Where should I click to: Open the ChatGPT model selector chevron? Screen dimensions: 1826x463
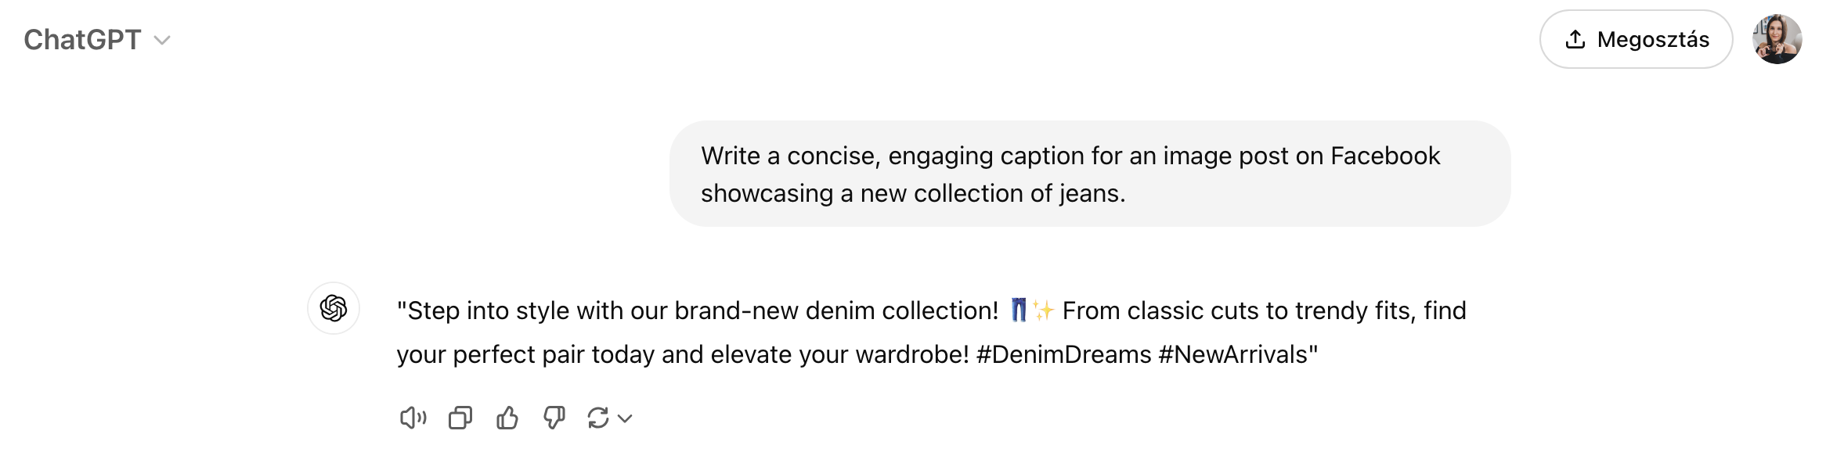(x=162, y=41)
